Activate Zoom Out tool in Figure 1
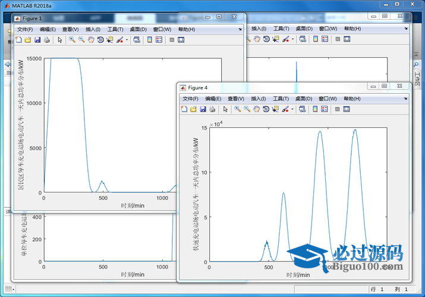The height and width of the screenshot is (297, 425). 81,40
